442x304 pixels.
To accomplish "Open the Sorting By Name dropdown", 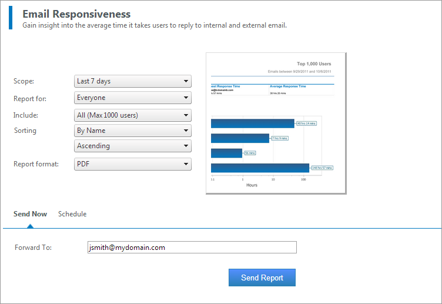I will tap(133, 131).
